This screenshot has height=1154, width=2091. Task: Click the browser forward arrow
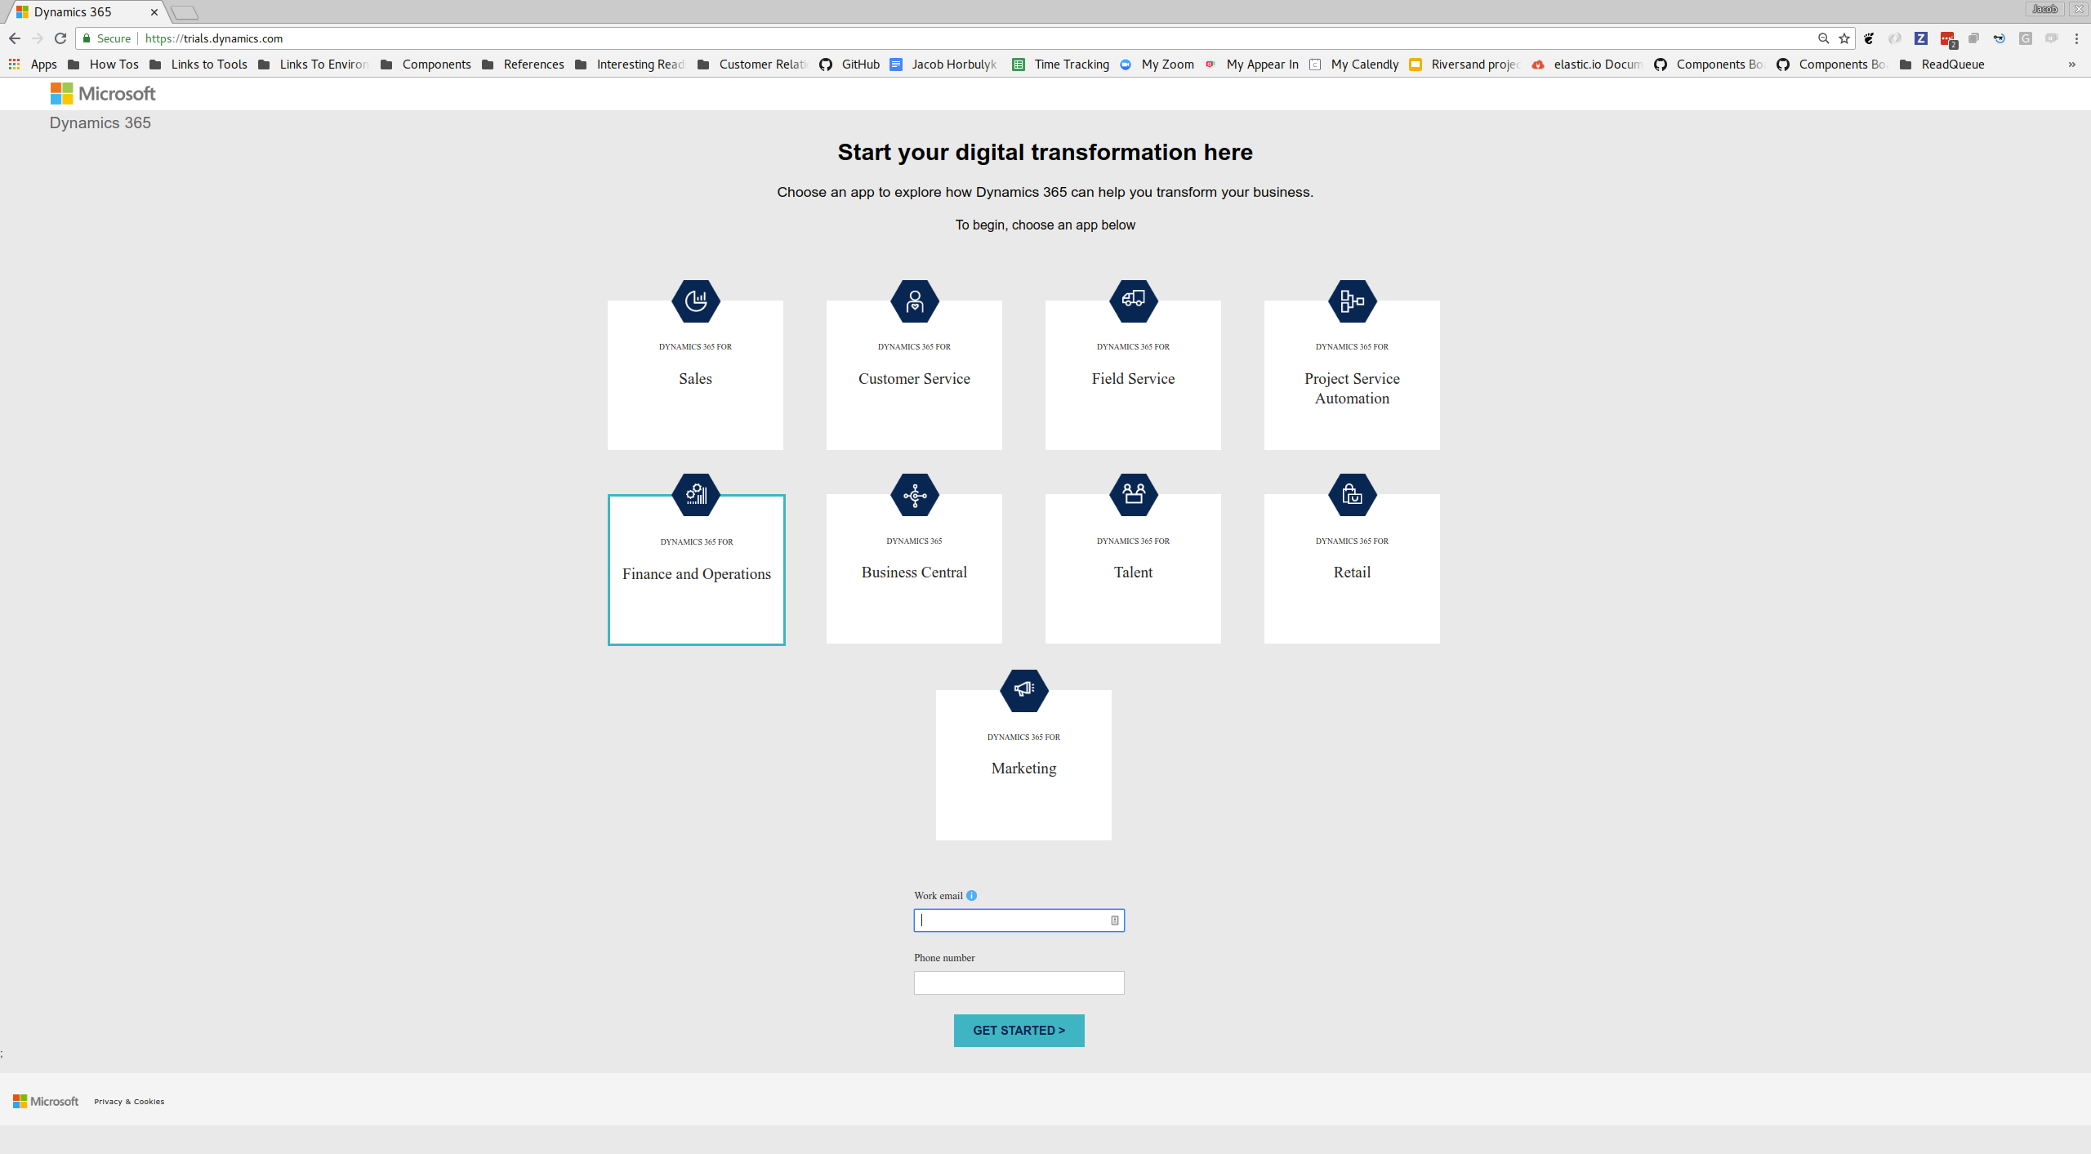coord(38,38)
